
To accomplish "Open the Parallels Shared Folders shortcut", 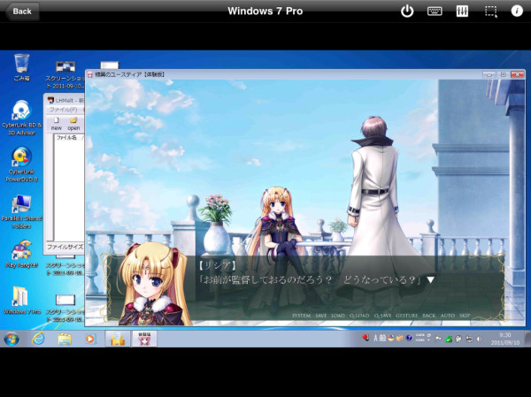I will point(21,211).
